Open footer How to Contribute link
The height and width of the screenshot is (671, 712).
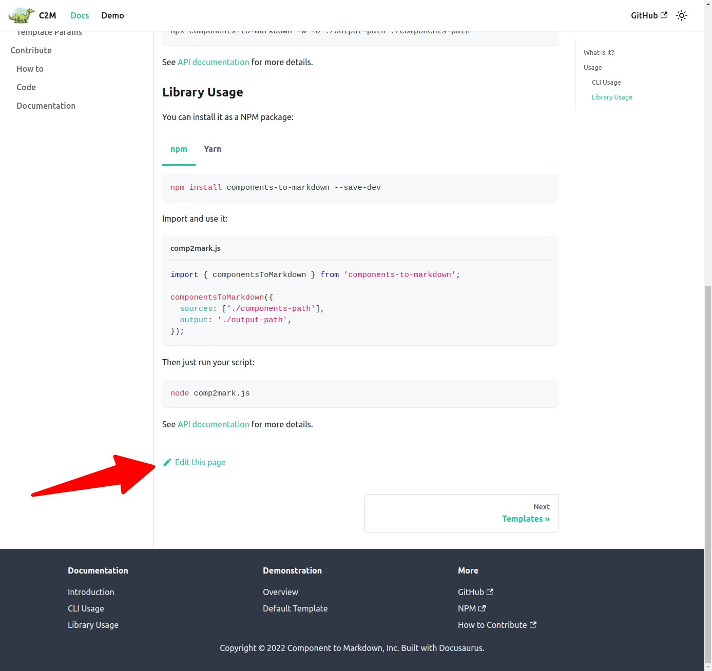(x=497, y=625)
